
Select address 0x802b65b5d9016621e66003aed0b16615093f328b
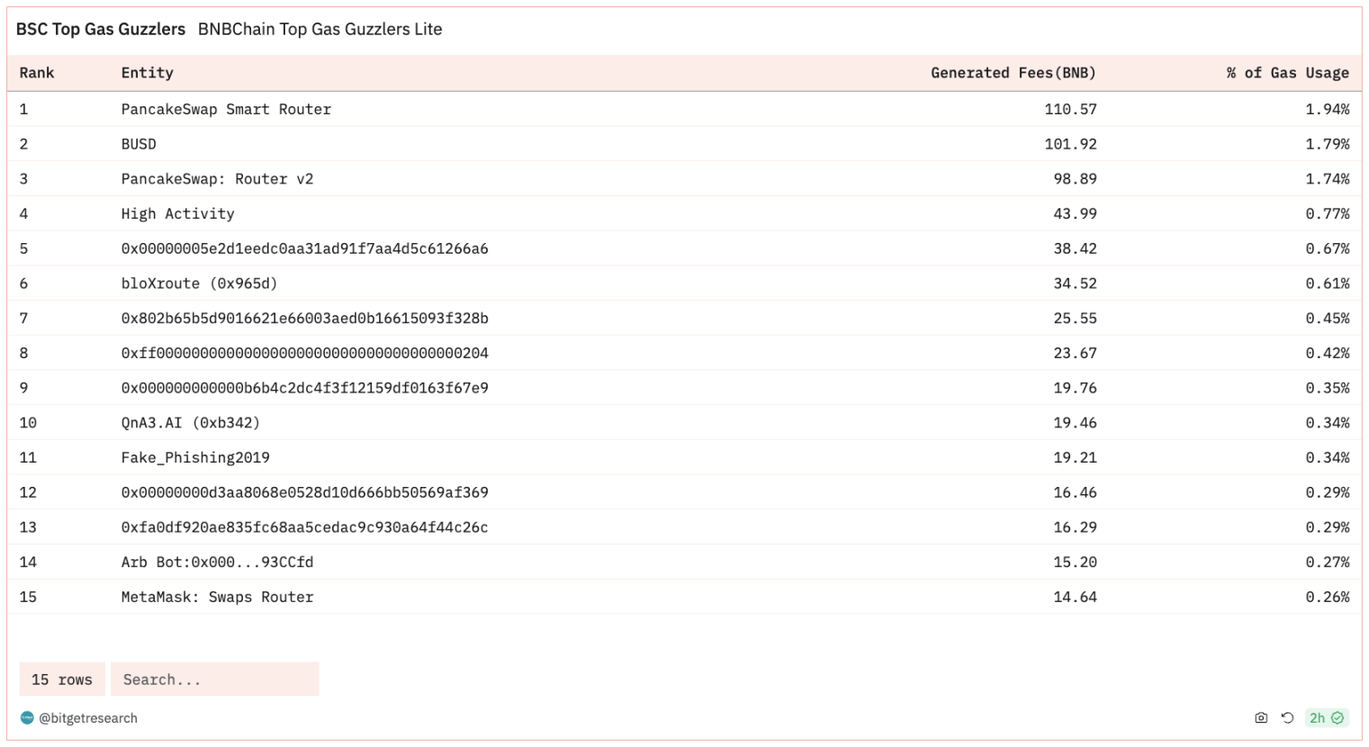pos(305,318)
